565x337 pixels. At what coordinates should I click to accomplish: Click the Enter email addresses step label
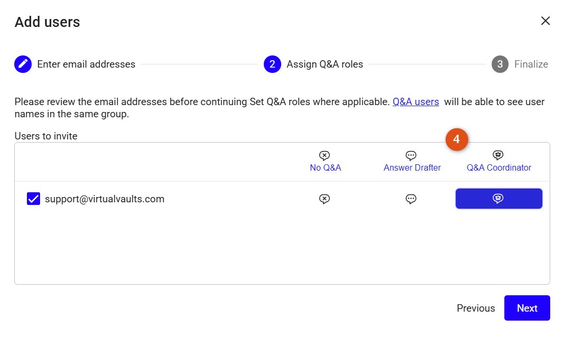click(x=86, y=64)
